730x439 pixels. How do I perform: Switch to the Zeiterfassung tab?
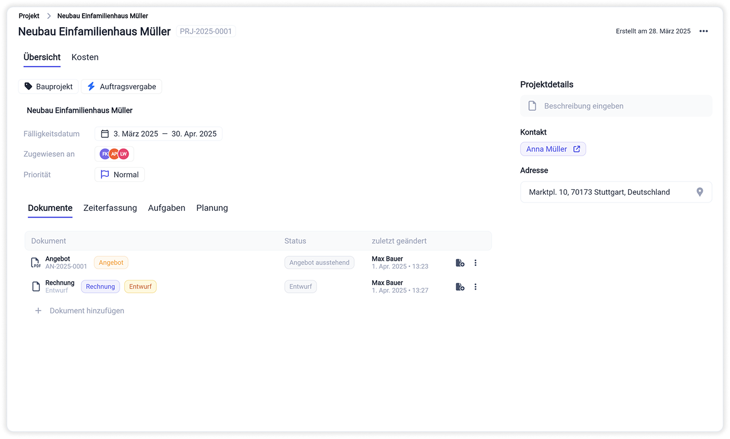(110, 208)
